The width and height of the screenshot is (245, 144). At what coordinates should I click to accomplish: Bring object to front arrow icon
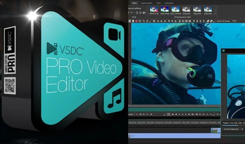pos(200,21)
